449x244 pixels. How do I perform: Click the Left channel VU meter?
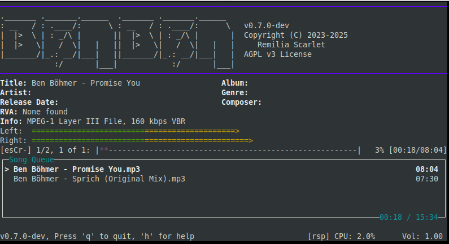(136, 131)
